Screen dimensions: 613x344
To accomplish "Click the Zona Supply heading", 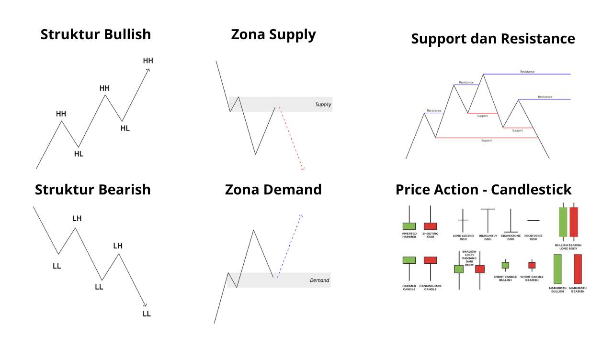I will [x=273, y=34].
